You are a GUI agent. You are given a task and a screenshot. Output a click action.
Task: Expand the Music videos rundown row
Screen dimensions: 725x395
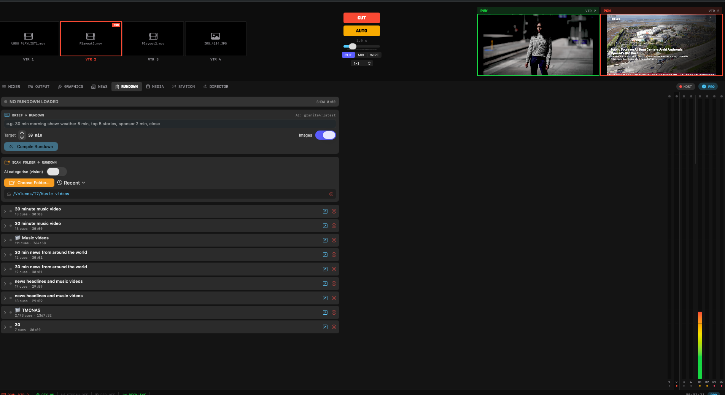click(5, 240)
